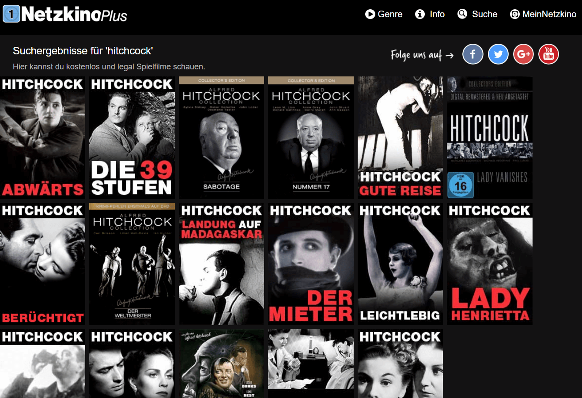Open the Genre menu
The image size is (582, 398).
point(384,14)
